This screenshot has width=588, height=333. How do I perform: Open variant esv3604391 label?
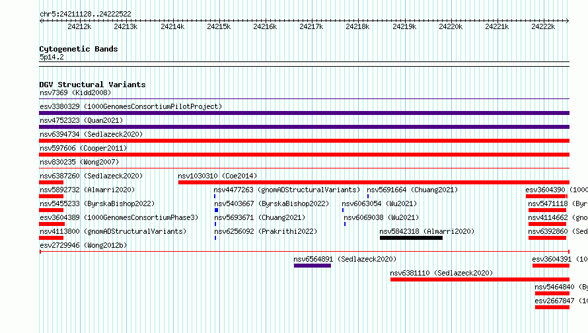pyautogui.click(x=560, y=259)
